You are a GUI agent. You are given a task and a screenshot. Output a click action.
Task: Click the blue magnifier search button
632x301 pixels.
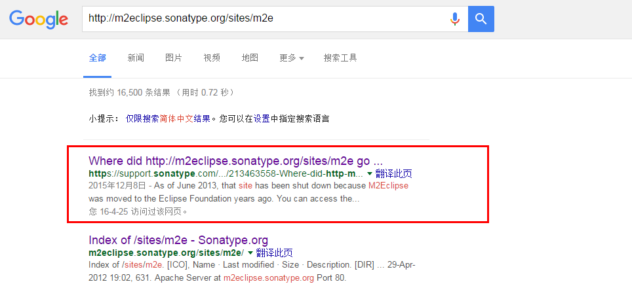point(481,19)
